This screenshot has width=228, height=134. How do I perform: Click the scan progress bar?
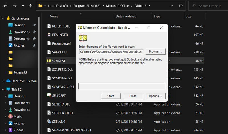(122, 86)
